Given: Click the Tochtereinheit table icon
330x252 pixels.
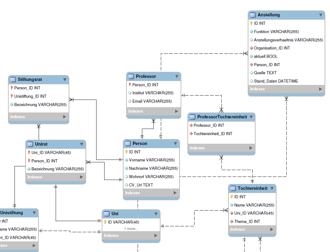Looking at the screenshot, I should pyautogui.click(x=233, y=188).
